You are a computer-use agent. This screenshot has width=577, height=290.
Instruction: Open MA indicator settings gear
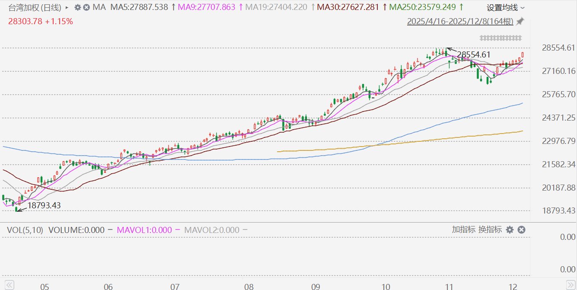[x=78, y=7]
